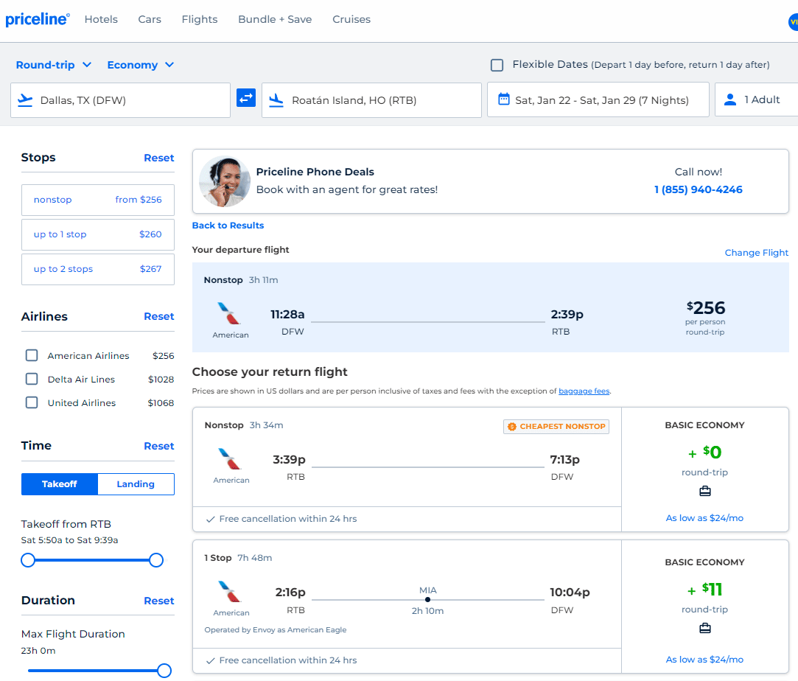
Task: Click the $256 per person price
Action: pos(705,308)
